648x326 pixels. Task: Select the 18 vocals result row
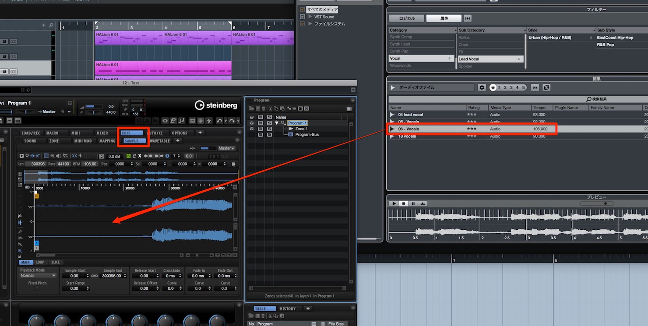[518, 136]
